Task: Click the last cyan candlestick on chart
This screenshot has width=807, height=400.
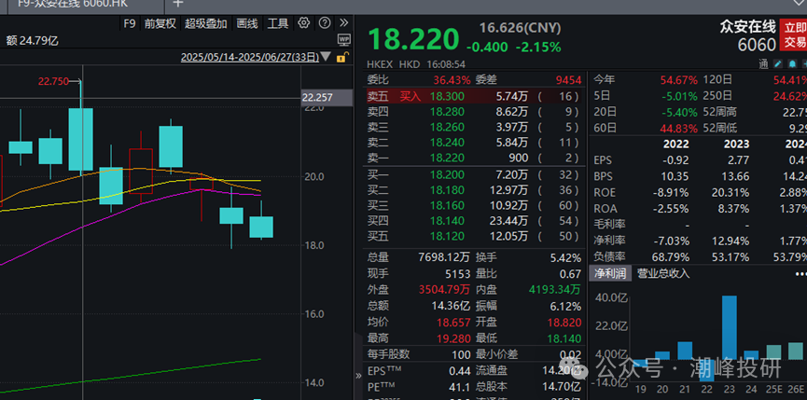Action: (x=261, y=227)
